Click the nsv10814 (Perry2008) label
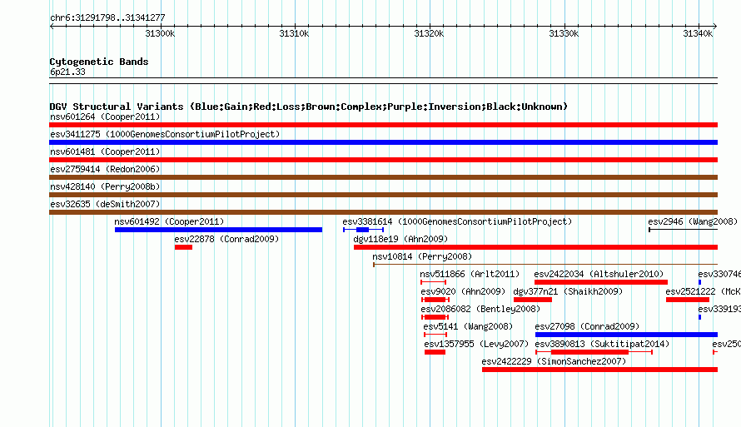 point(422,256)
